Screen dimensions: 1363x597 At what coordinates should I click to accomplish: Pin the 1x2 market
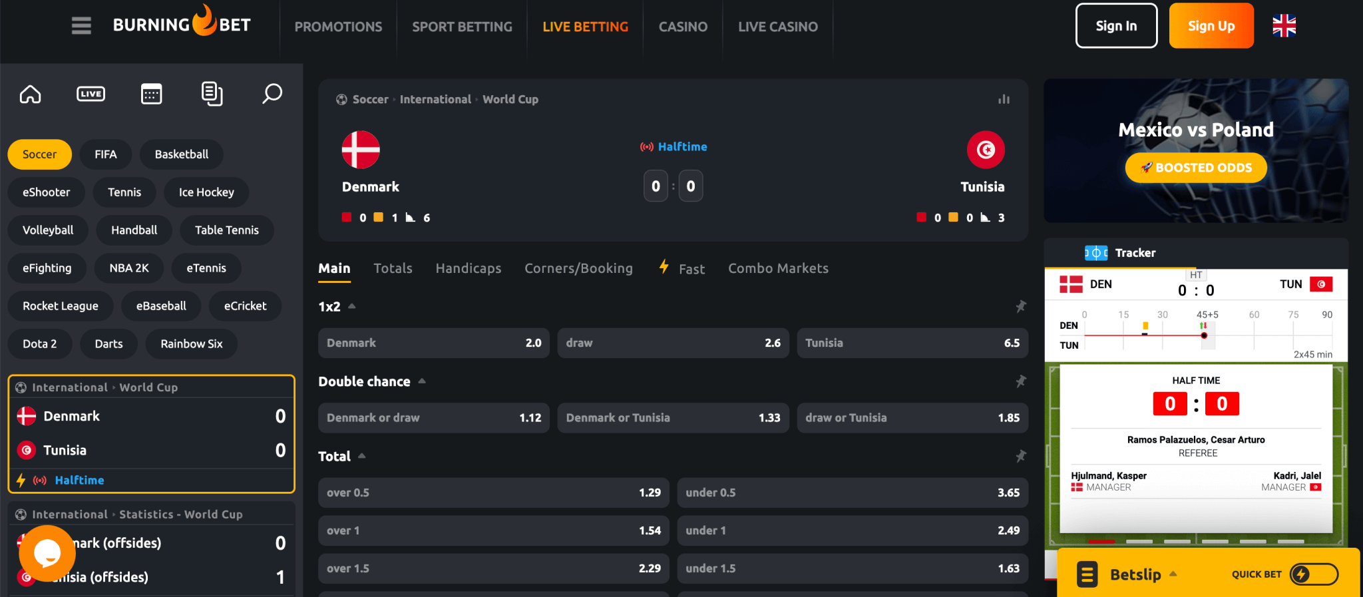tap(1020, 306)
